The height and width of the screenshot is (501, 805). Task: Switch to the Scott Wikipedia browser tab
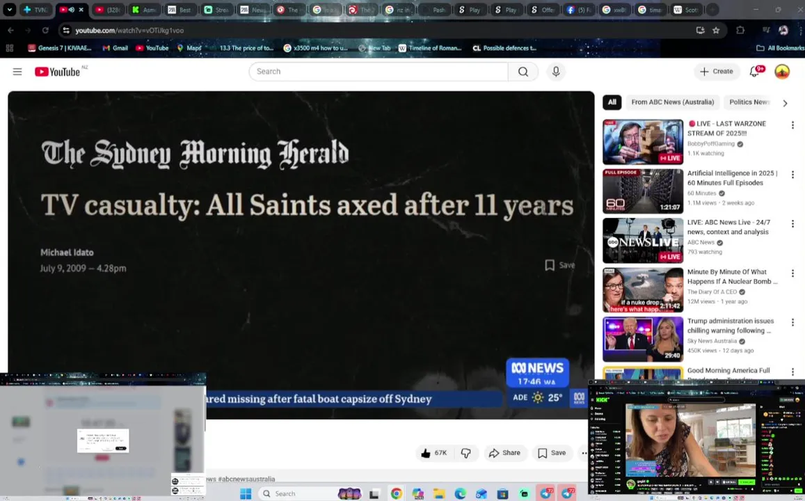click(687, 10)
